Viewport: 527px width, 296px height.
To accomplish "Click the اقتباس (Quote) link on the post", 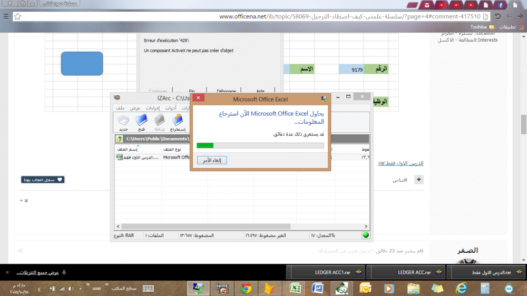I will [399, 180].
